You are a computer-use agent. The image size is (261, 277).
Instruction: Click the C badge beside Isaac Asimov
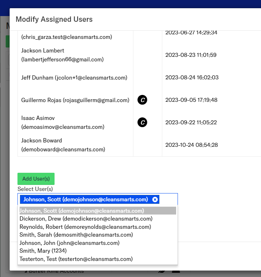[142, 122]
